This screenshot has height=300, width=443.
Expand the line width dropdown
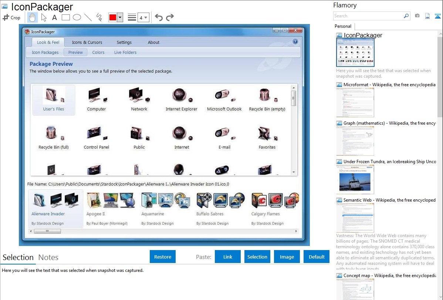(143, 17)
